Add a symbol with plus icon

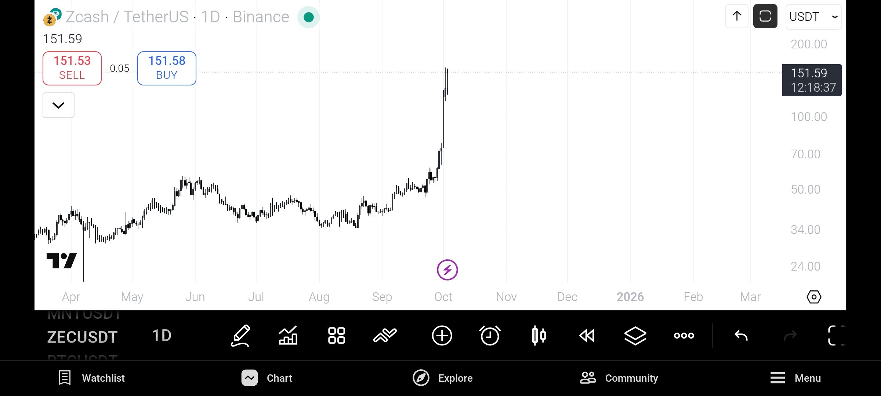pyautogui.click(x=442, y=335)
